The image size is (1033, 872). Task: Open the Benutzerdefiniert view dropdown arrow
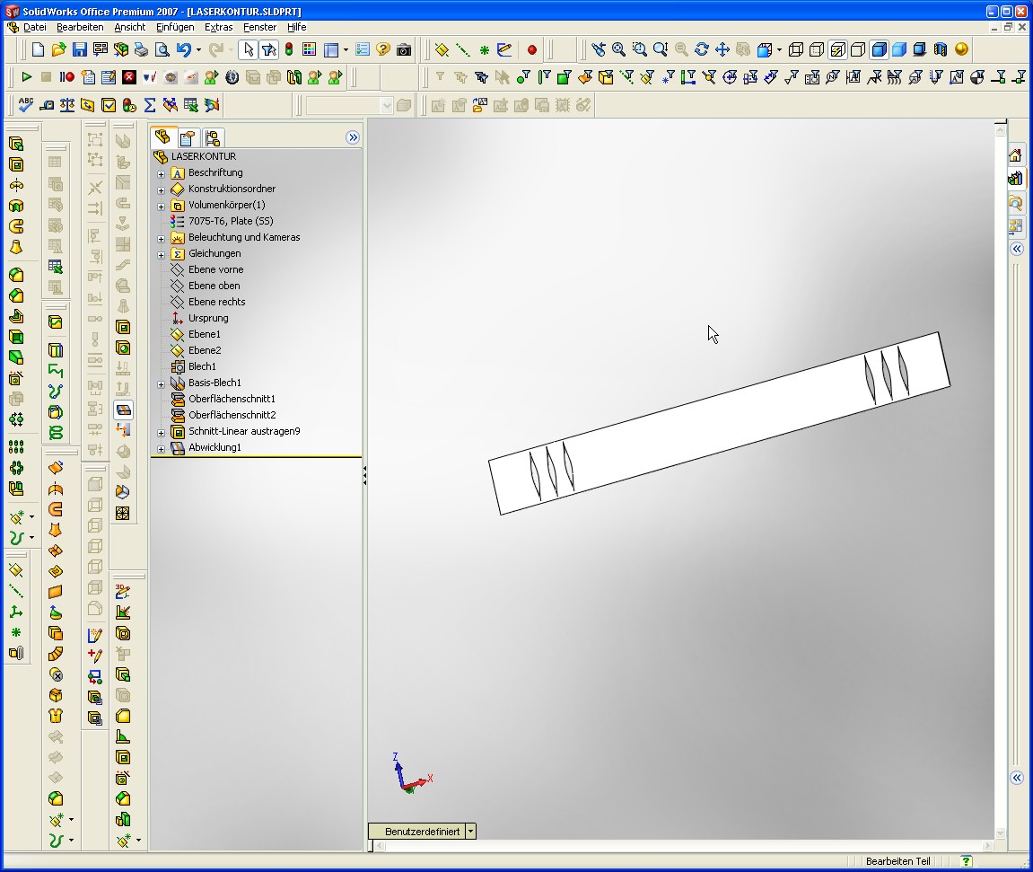click(470, 832)
